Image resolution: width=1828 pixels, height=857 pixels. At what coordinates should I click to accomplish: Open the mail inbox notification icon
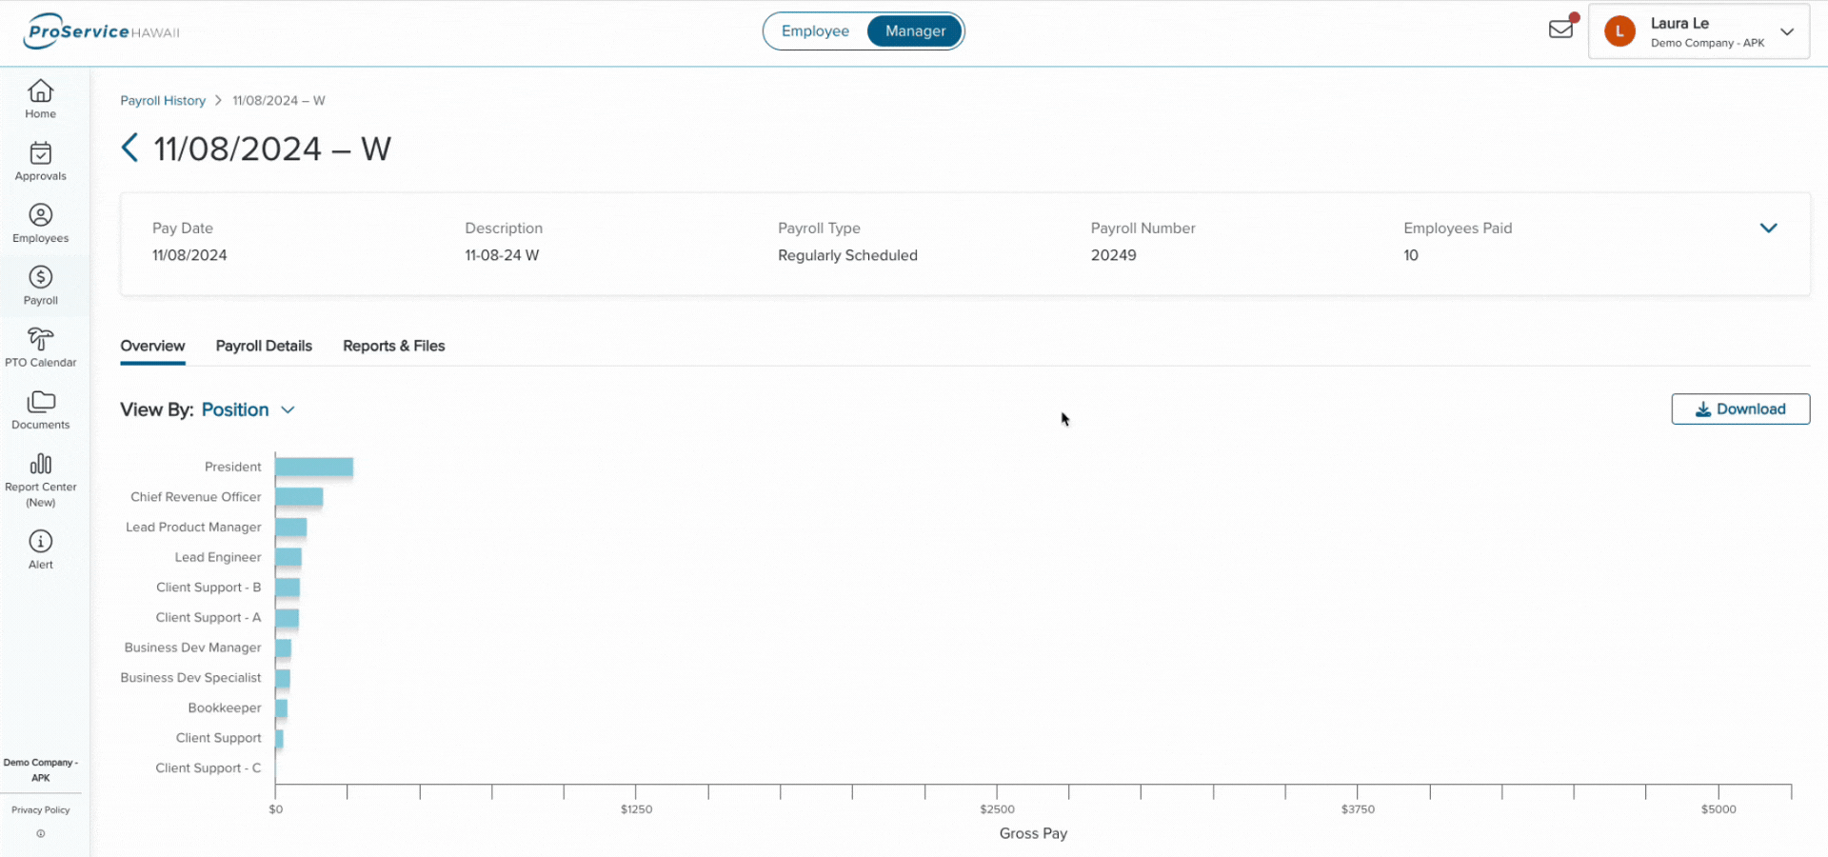coord(1561,29)
